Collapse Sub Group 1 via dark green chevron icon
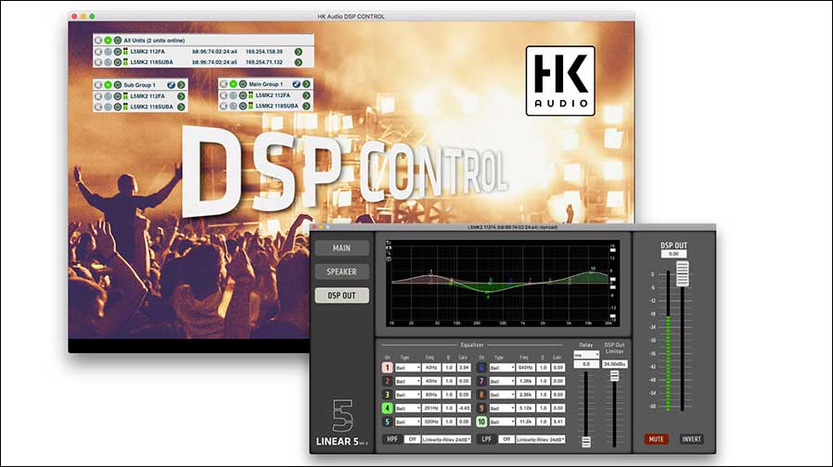Image resolution: width=833 pixels, height=467 pixels. tap(118, 85)
